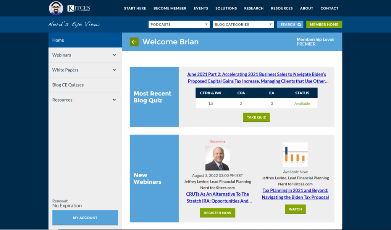Click the Available Now label
The image size is (391, 230).
[x=295, y=172]
